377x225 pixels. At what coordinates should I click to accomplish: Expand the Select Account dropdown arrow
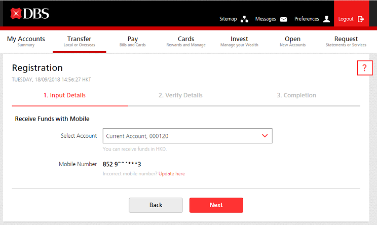click(264, 136)
